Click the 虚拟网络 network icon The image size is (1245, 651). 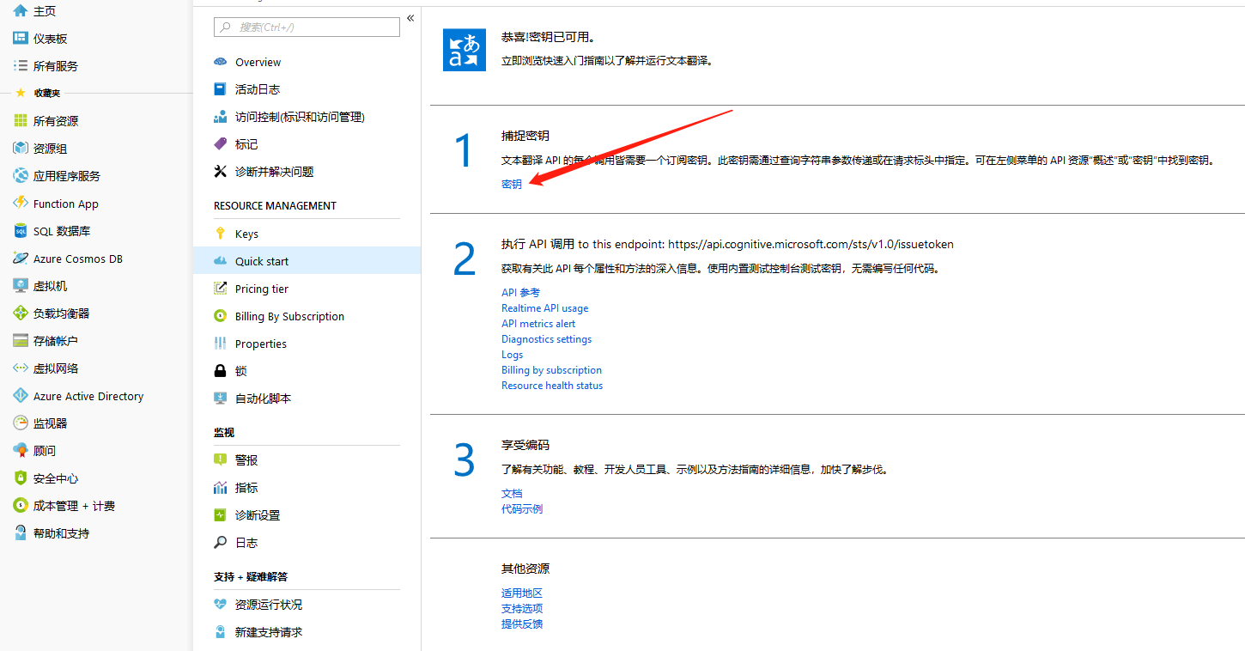click(x=21, y=368)
